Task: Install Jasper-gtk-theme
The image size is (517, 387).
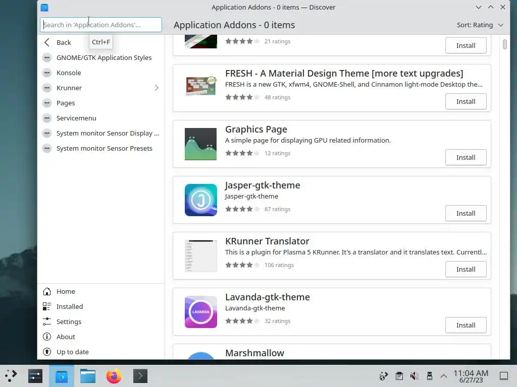Action: point(466,213)
